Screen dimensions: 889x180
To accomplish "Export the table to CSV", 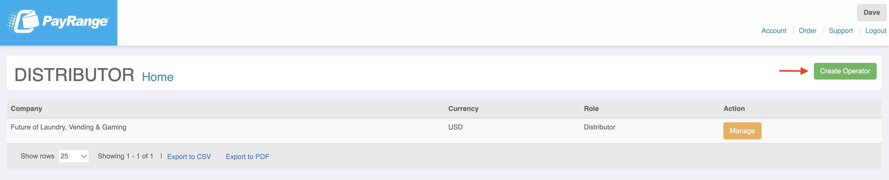I will 189,157.
